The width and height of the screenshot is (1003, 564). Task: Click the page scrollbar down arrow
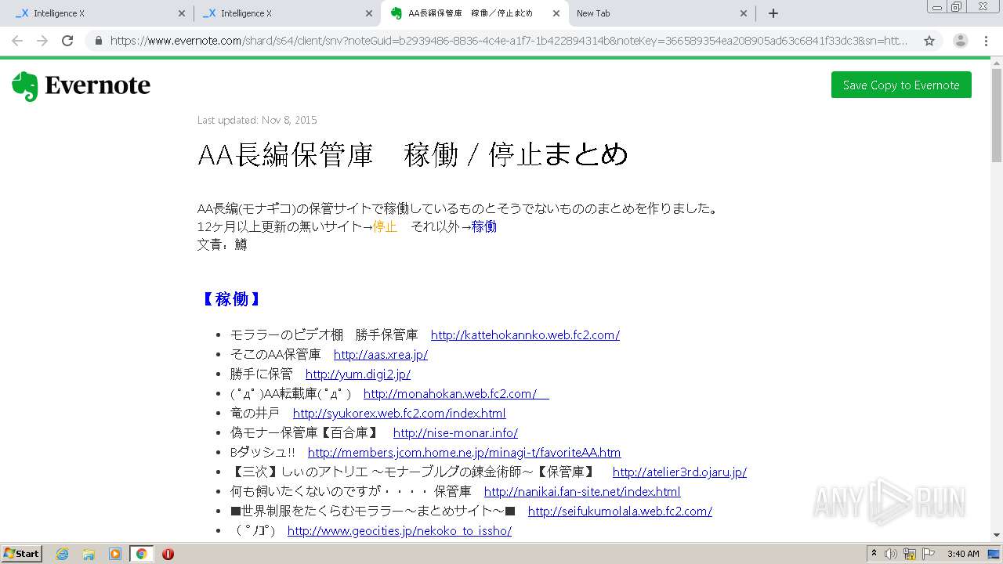click(997, 535)
